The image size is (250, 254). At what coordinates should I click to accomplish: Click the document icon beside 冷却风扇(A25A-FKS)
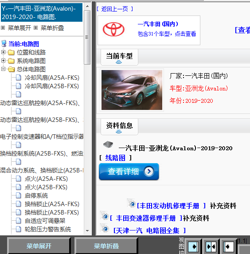(19, 78)
